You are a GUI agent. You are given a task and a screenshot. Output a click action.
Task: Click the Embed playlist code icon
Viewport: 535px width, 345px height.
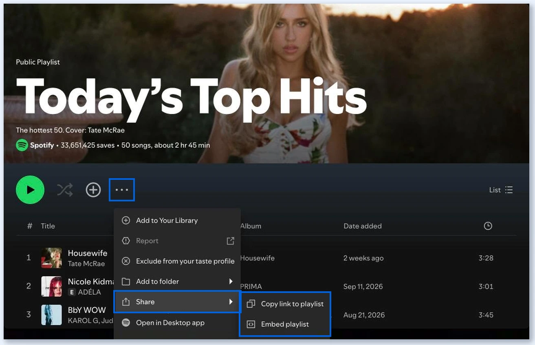pyautogui.click(x=251, y=324)
